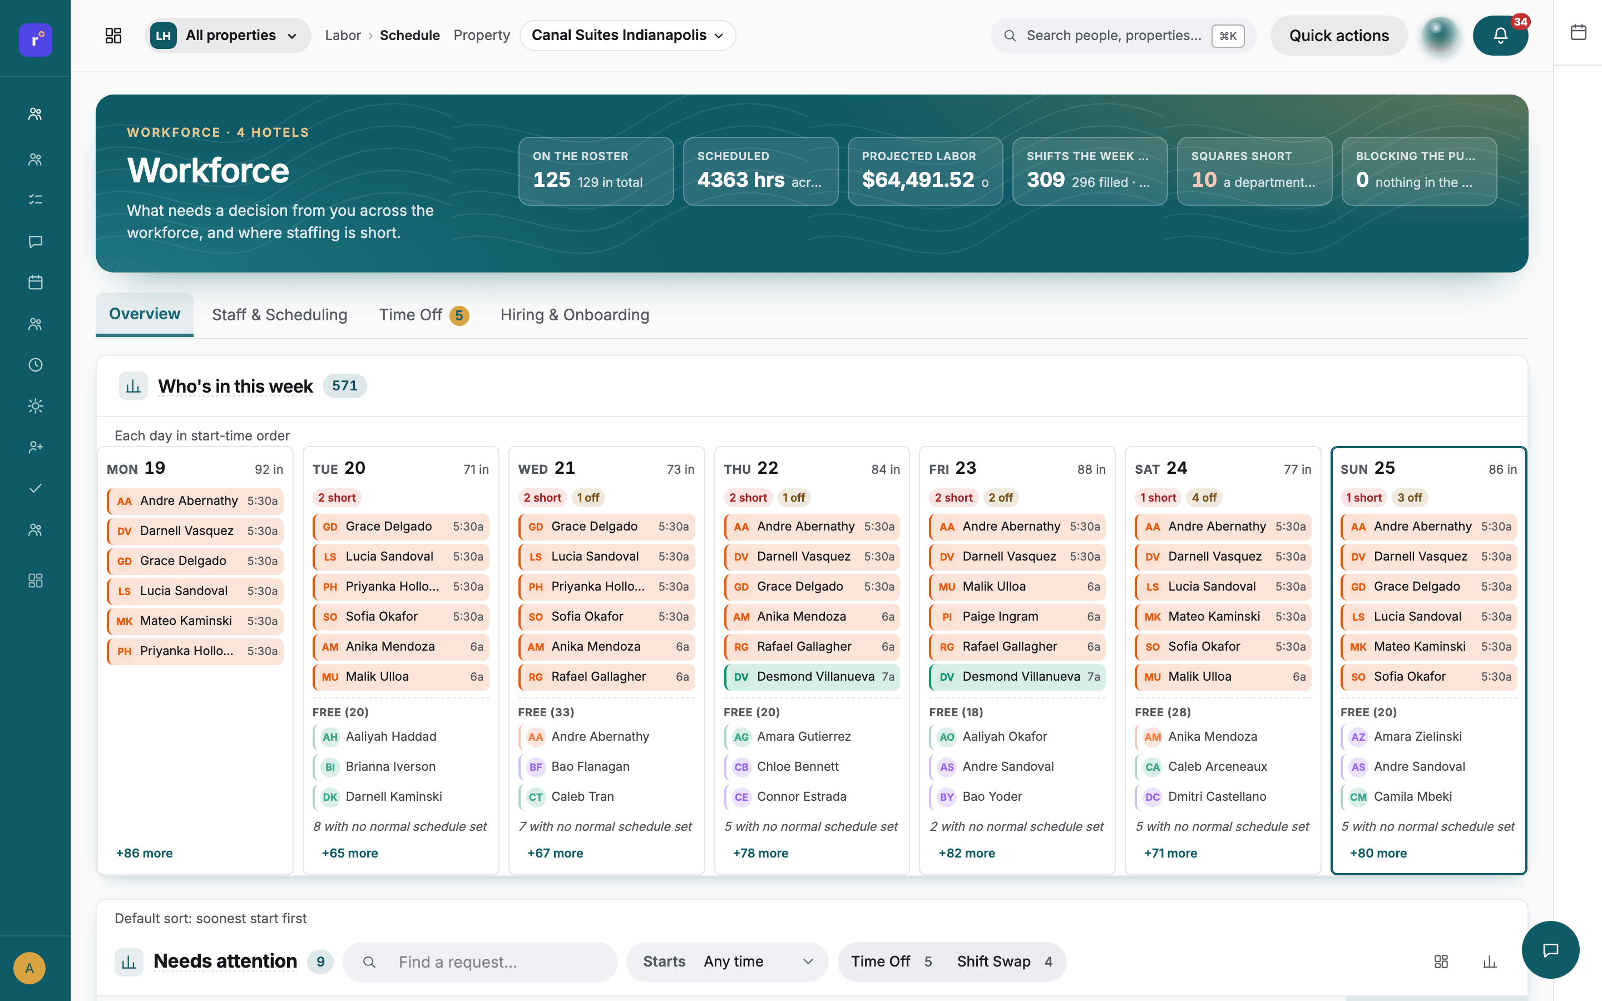
Task: Click the app grid icon beside All properties
Action: 113,36
